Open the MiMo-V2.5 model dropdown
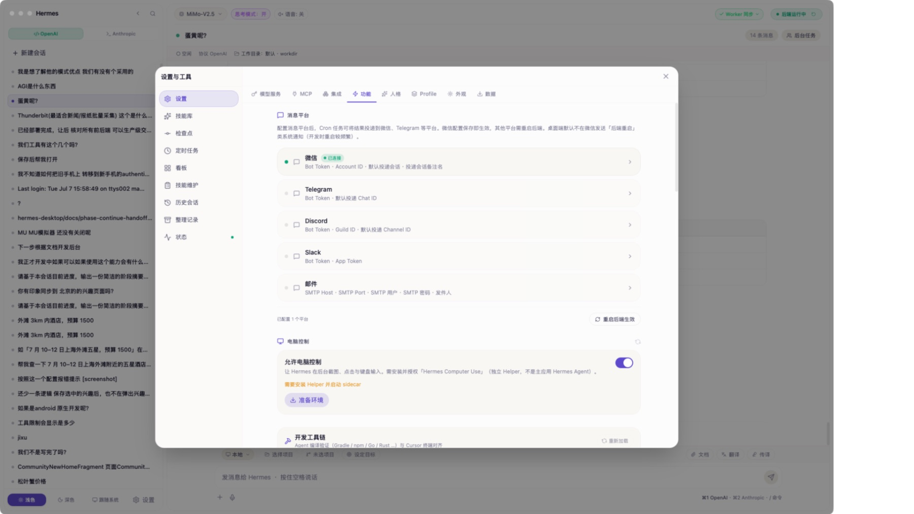Screen dimensions: 914x514 tap(201, 14)
